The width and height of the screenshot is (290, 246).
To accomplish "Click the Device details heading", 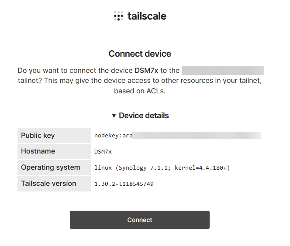I will [144, 116].
